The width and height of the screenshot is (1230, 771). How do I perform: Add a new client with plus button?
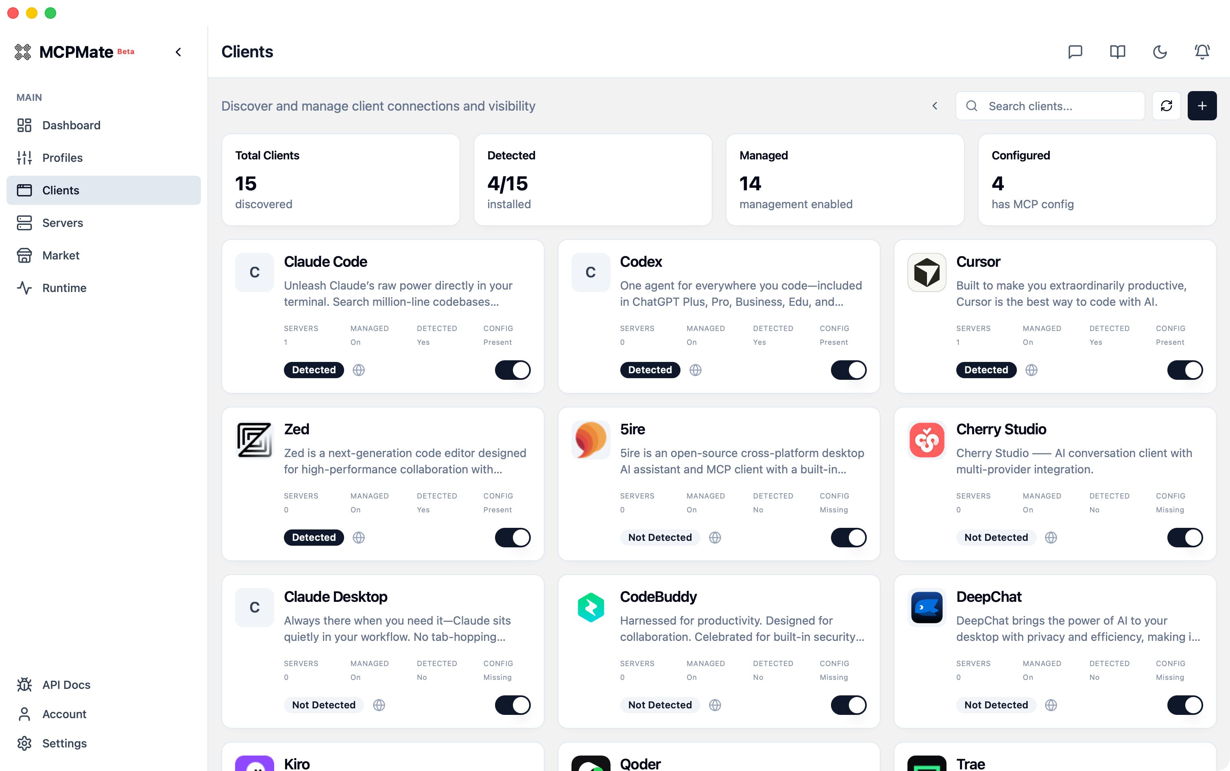(x=1202, y=106)
